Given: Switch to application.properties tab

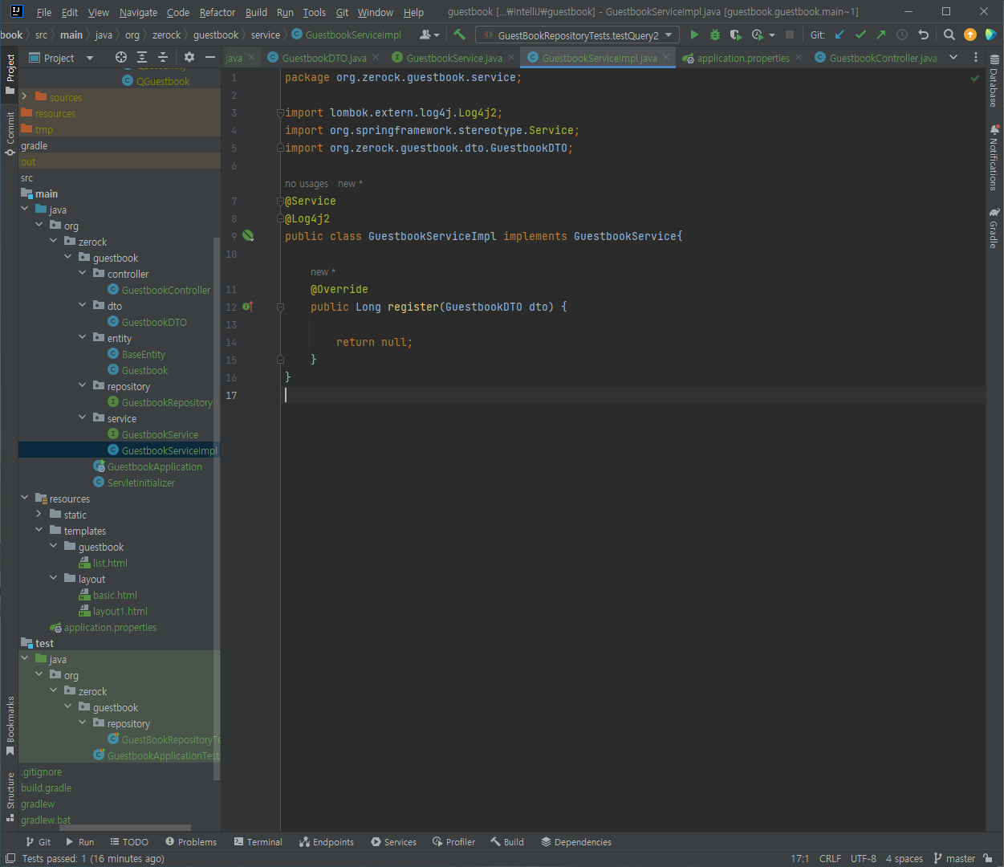Looking at the screenshot, I should 742,58.
